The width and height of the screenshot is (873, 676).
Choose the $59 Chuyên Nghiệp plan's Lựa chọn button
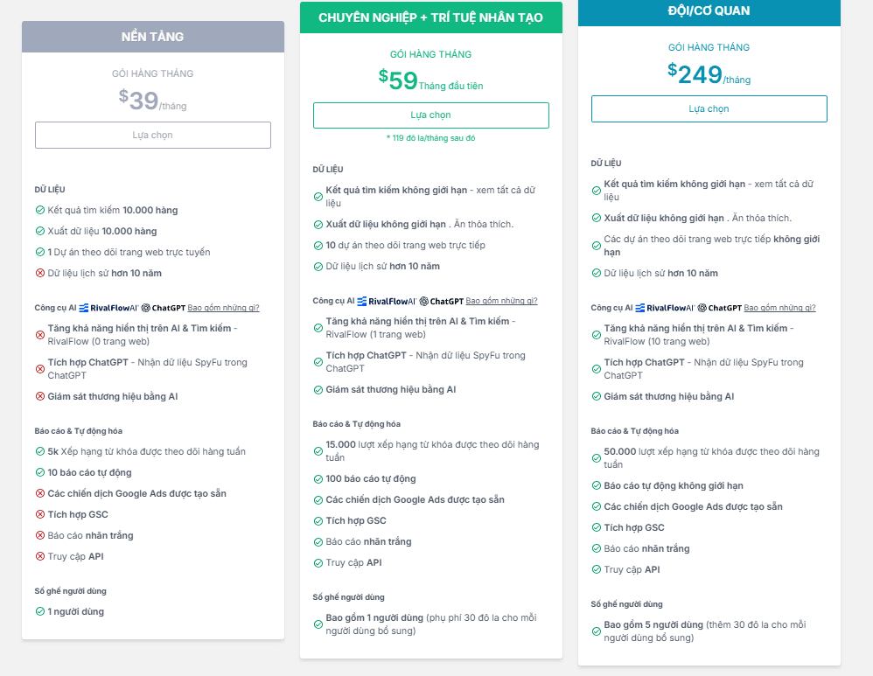click(x=431, y=115)
